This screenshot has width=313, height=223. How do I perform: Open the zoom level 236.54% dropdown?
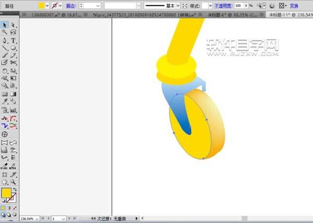click(x=37, y=219)
